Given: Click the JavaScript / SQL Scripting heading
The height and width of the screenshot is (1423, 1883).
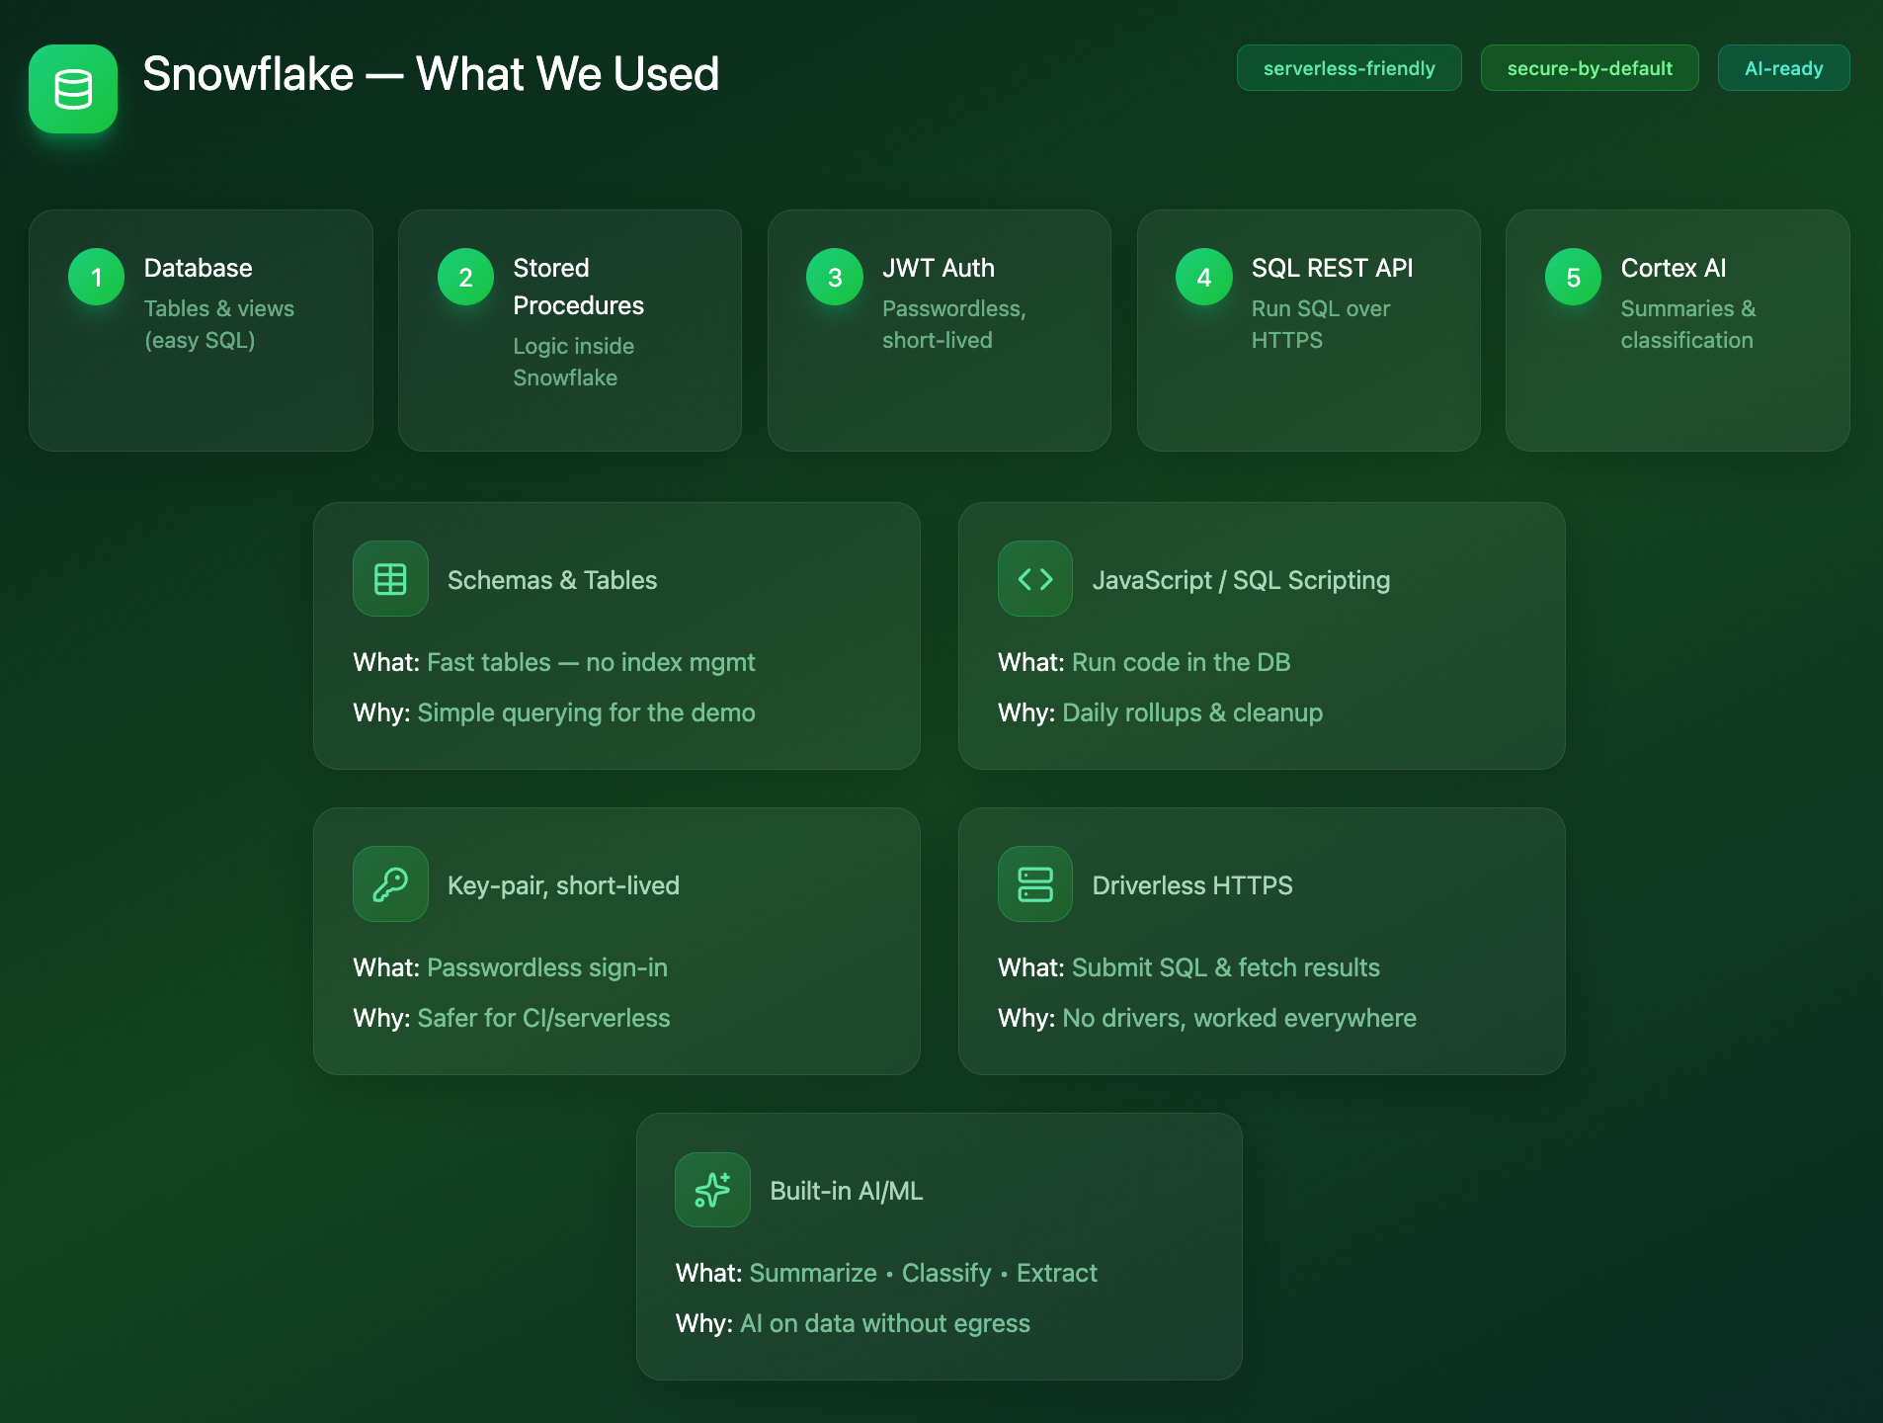Looking at the screenshot, I should (x=1241, y=580).
